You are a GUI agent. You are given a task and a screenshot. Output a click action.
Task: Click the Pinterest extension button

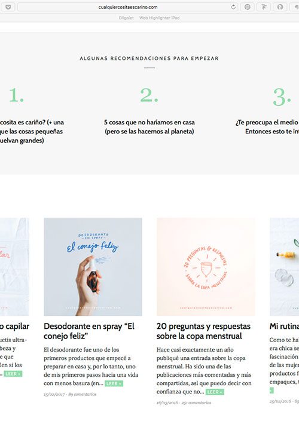247,7
